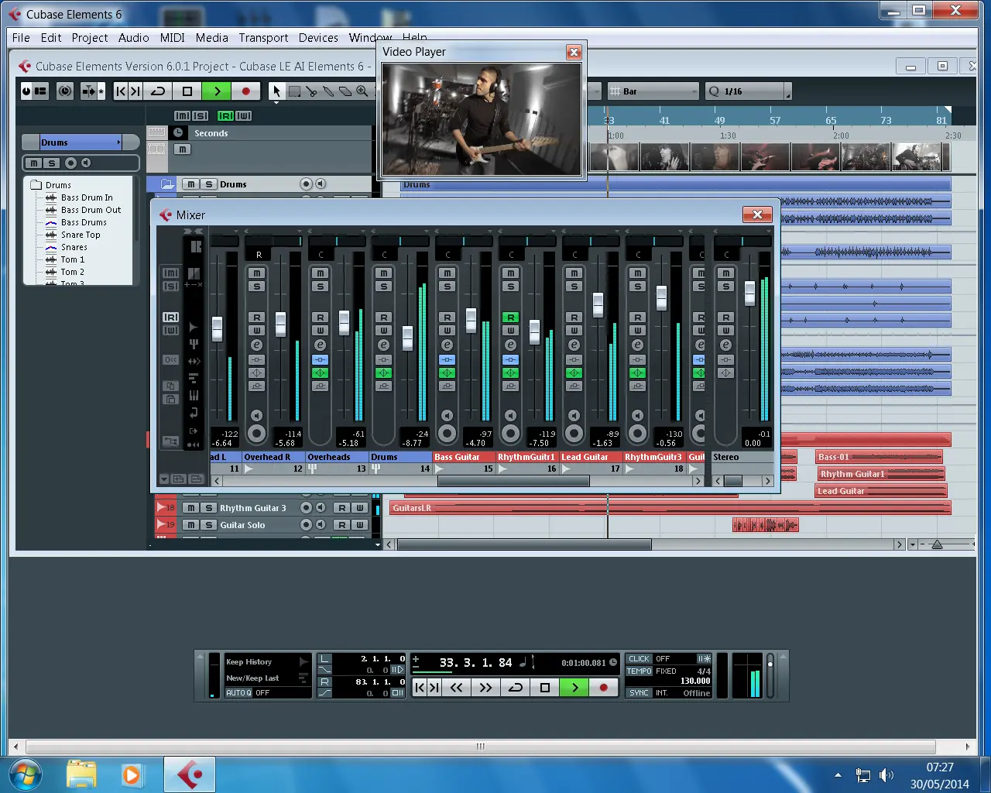Open the Edit menu

(x=51, y=38)
